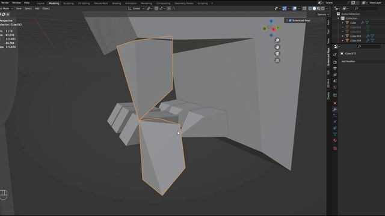Select Material Preview shading mode
The width and height of the screenshot is (385, 216).
[319, 8]
